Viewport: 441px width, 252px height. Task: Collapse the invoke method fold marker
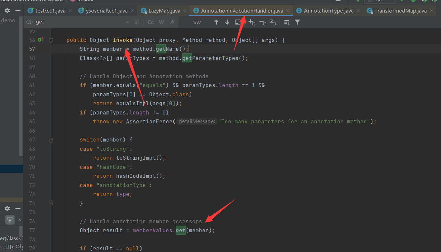(x=51, y=40)
